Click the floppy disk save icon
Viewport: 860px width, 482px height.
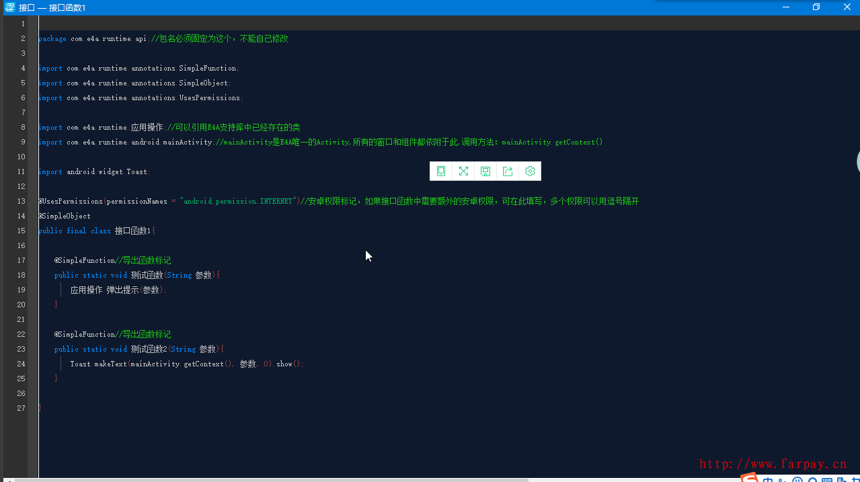pyautogui.click(x=485, y=171)
